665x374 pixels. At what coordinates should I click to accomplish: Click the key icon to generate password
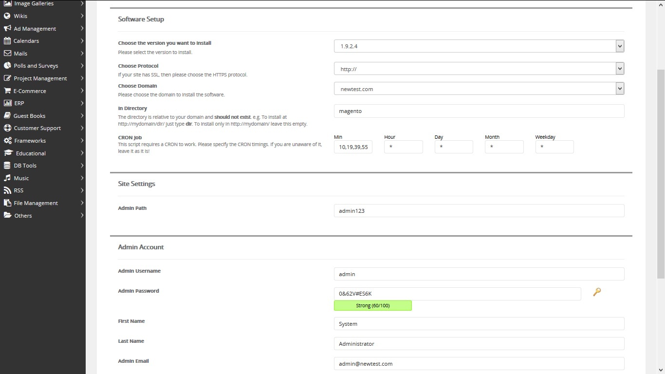(597, 292)
